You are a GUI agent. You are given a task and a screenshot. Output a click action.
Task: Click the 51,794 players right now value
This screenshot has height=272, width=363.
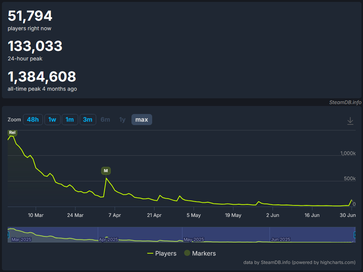(x=30, y=16)
